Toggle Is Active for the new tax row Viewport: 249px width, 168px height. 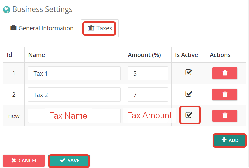pos(188,115)
